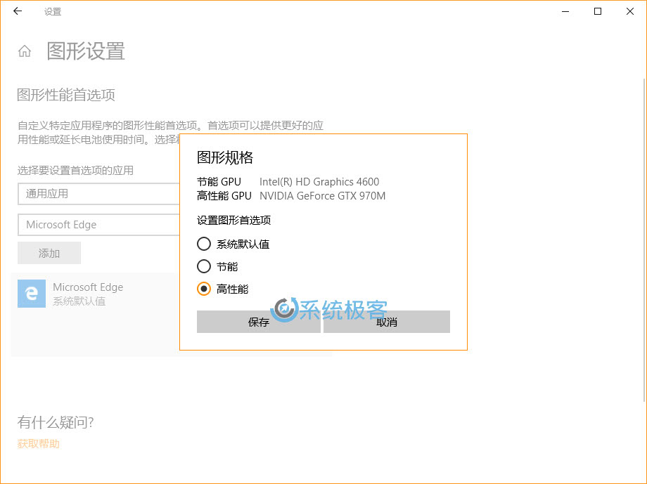Click the Microsoft Edge app icon
This screenshot has width=647, height=484.
pyautogui.click(x=32, y=294)
